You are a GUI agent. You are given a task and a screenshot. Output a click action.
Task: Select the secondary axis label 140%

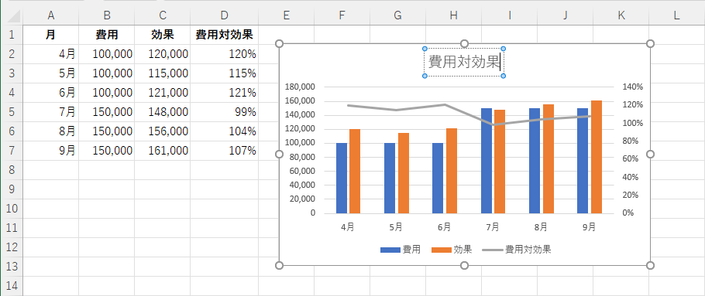633,87
